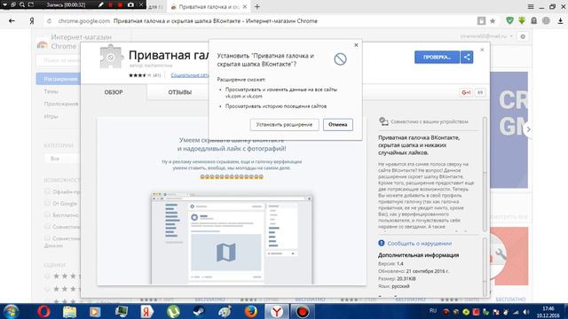Click the Yandex Я home button
The height and width of the screenshot is (319, 568).
pyautogui.click(x=32, y=21)
